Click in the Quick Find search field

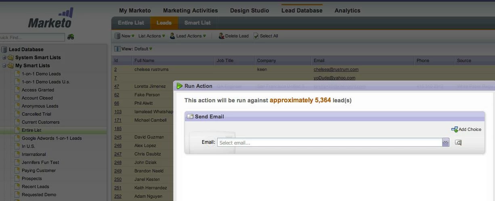[32, 37]
